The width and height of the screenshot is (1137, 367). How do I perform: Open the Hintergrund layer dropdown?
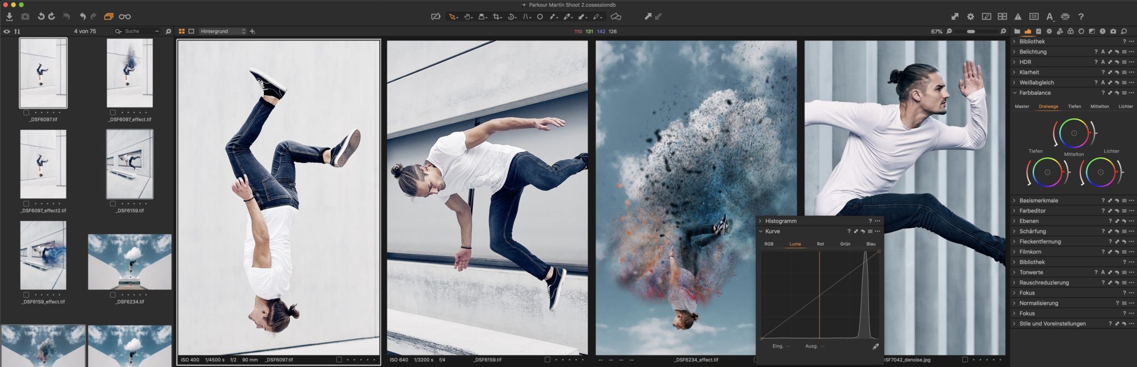pos(223,32)
